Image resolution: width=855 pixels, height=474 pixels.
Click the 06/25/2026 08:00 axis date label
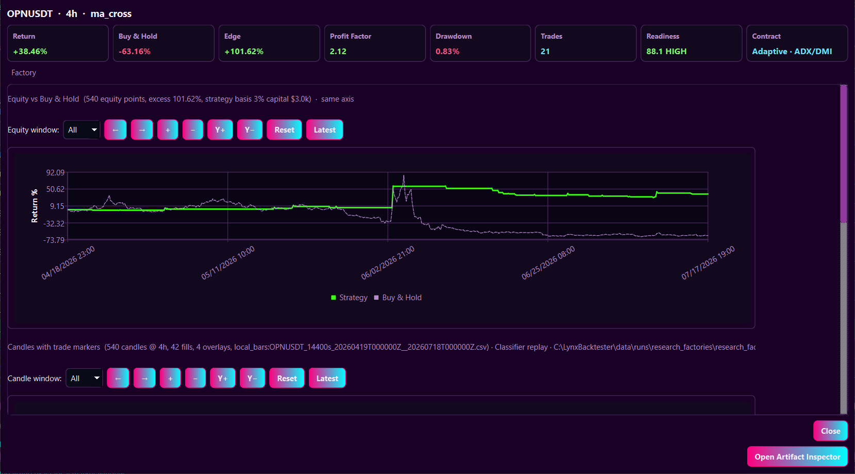(548, 263)
